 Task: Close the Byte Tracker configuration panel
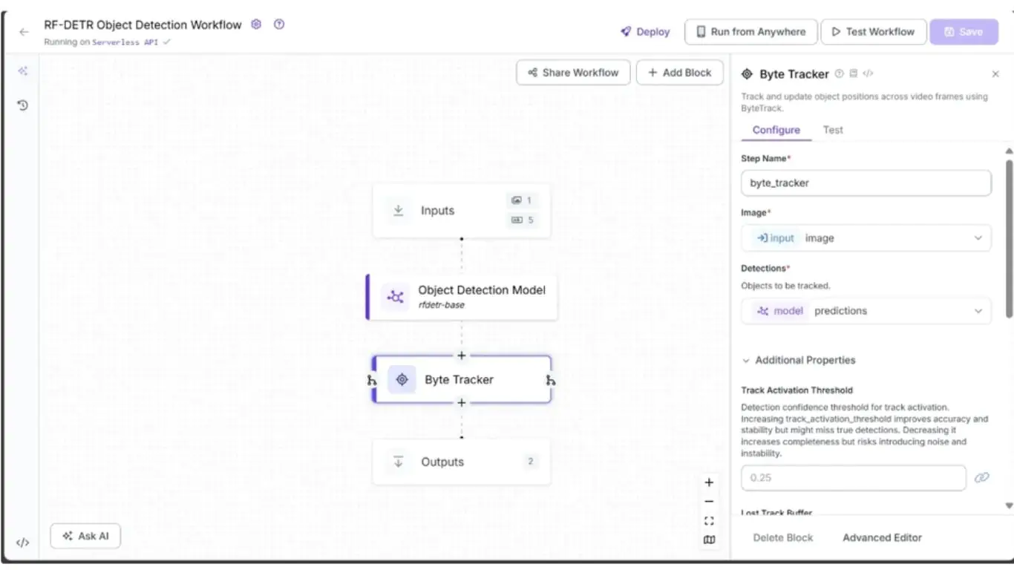(x=995, y=74)
